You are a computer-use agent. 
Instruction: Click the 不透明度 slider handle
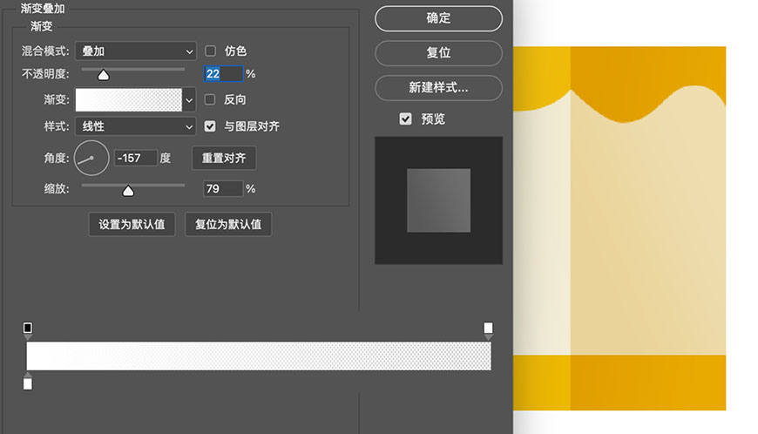click(104, 76)
